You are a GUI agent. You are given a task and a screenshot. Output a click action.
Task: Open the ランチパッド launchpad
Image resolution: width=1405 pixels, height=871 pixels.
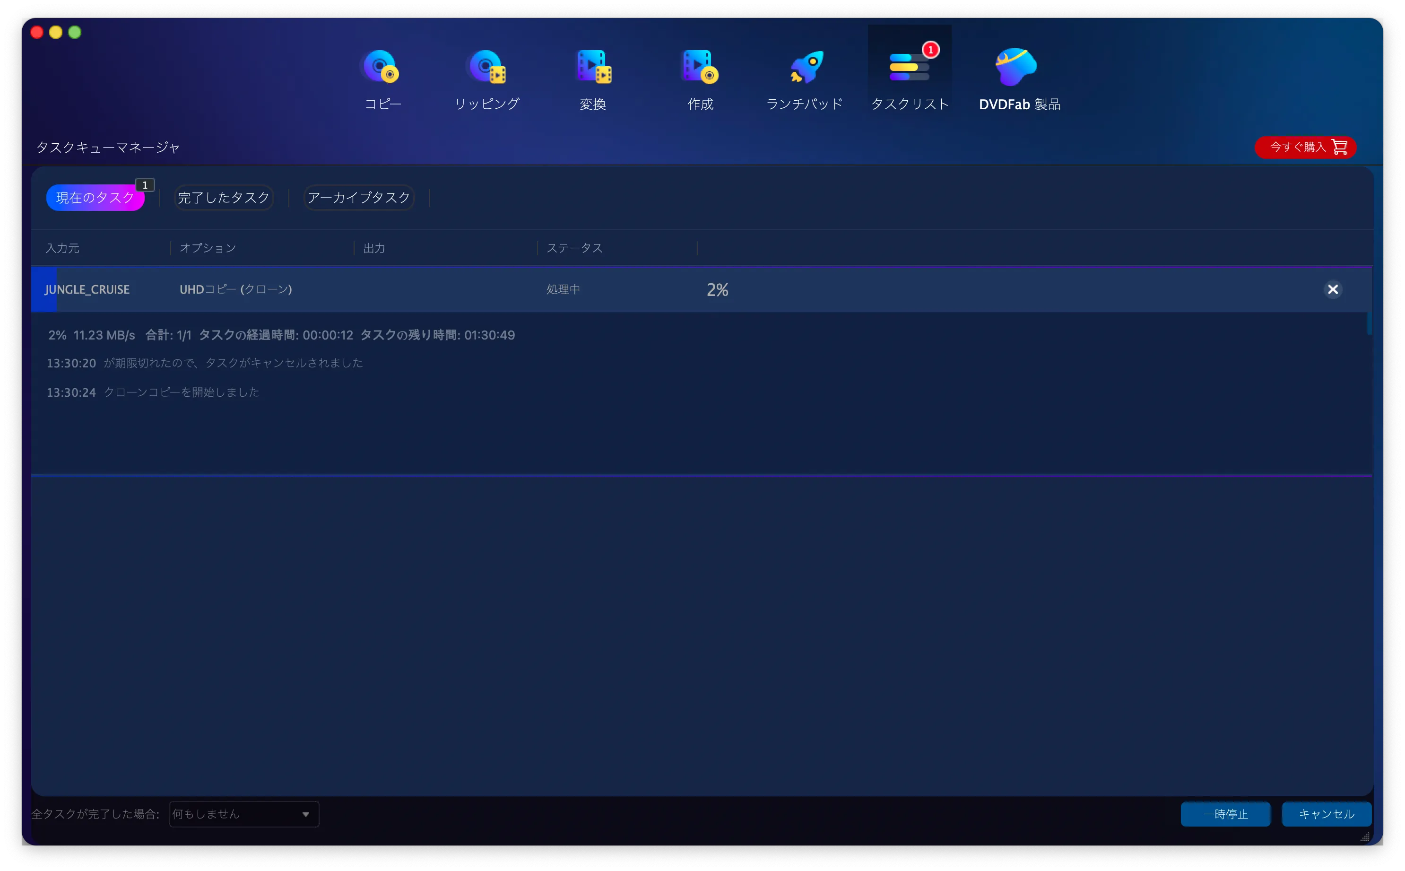point(805,79)
